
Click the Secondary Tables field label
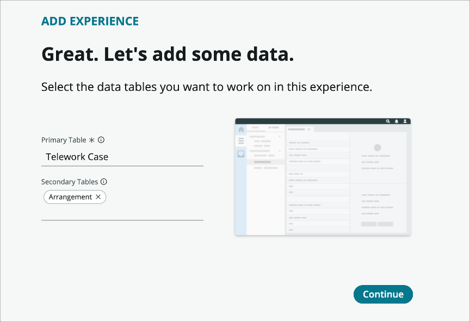click(70, 182)
